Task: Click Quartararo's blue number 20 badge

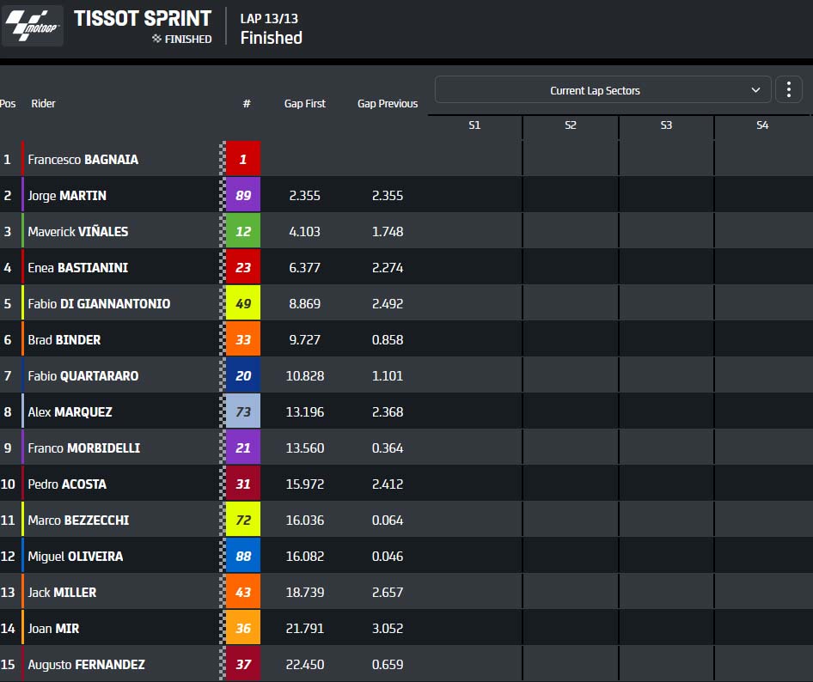Action: click(243, 375)
